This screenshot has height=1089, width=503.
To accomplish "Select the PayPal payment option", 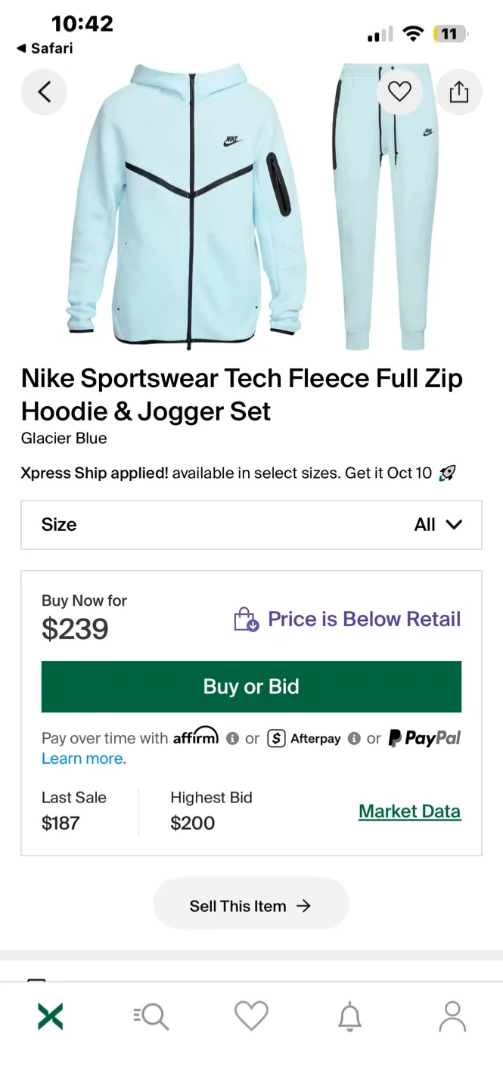I will (424, 738).
